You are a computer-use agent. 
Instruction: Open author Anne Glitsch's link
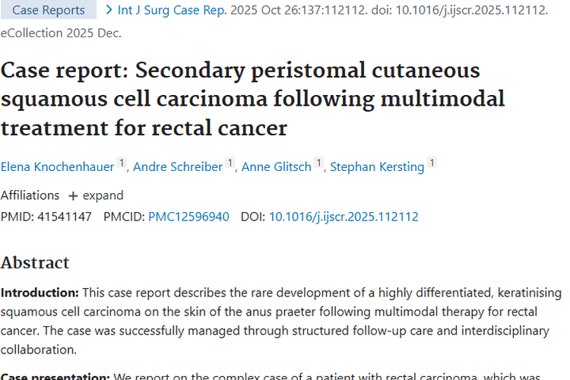click(277, 166)
